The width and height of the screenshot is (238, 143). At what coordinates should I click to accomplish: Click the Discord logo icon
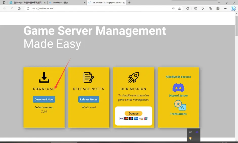178,88
